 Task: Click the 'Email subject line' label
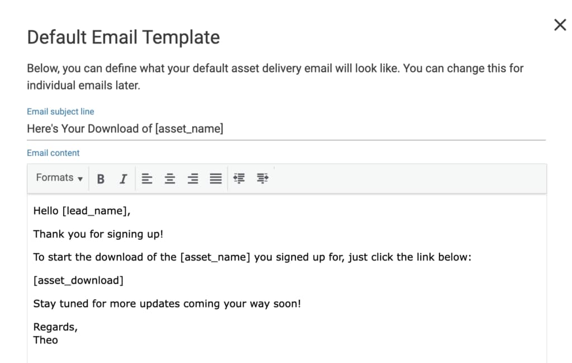point(60,111)
